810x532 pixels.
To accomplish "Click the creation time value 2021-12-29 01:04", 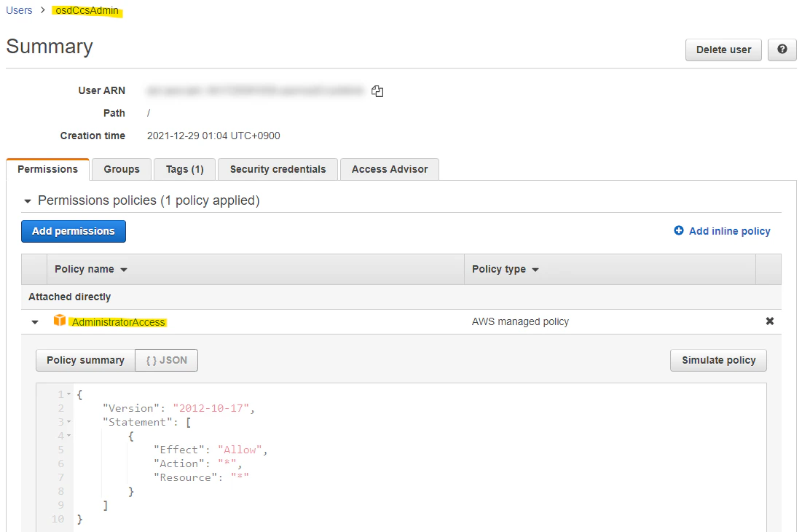I will [x=213, y=136].
